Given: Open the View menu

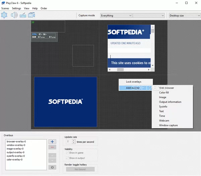Looking at the screenshot, I should (x=26, y=8).
